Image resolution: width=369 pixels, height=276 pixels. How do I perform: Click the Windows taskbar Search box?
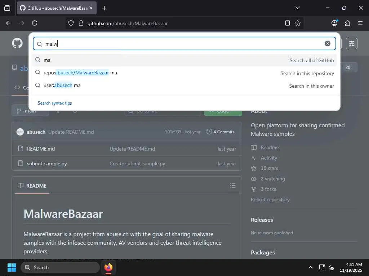coord(60,267)
